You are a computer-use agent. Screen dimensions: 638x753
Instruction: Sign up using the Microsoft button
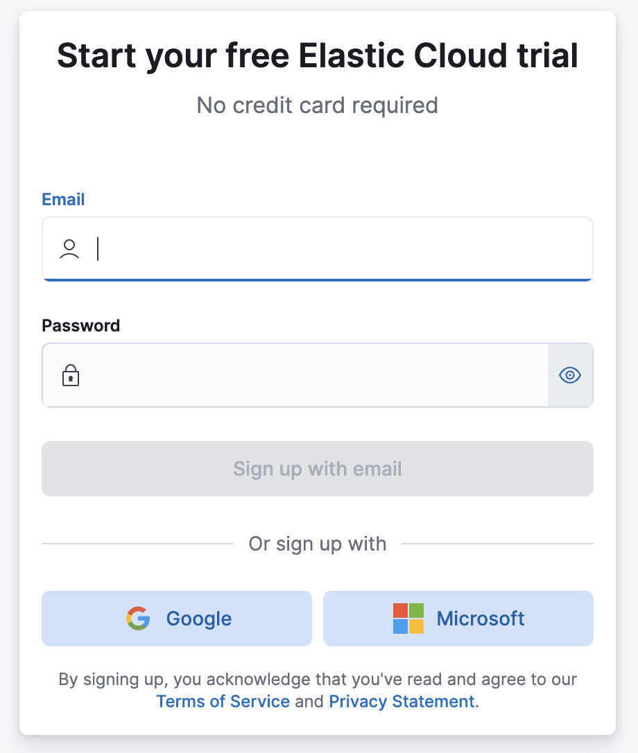(x=458, y=618)
